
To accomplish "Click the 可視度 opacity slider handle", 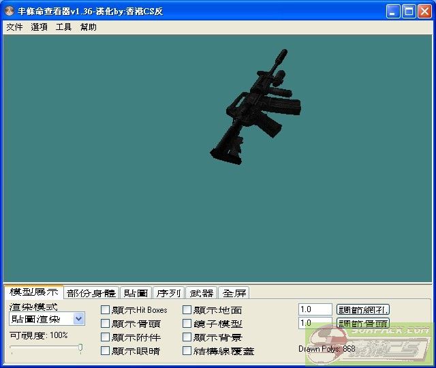I will [80, 348].
